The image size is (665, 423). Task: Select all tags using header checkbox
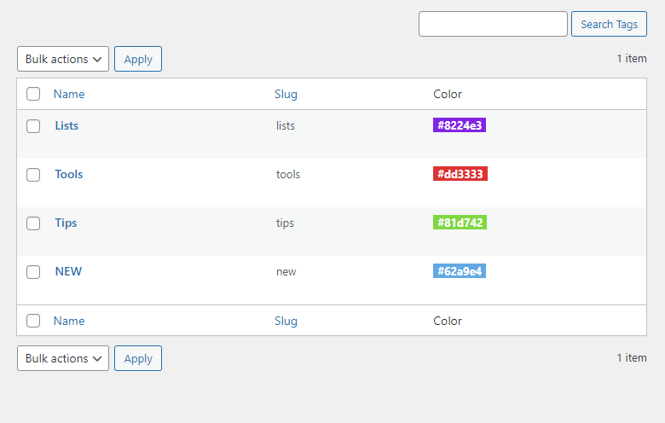tap(33, 95)
